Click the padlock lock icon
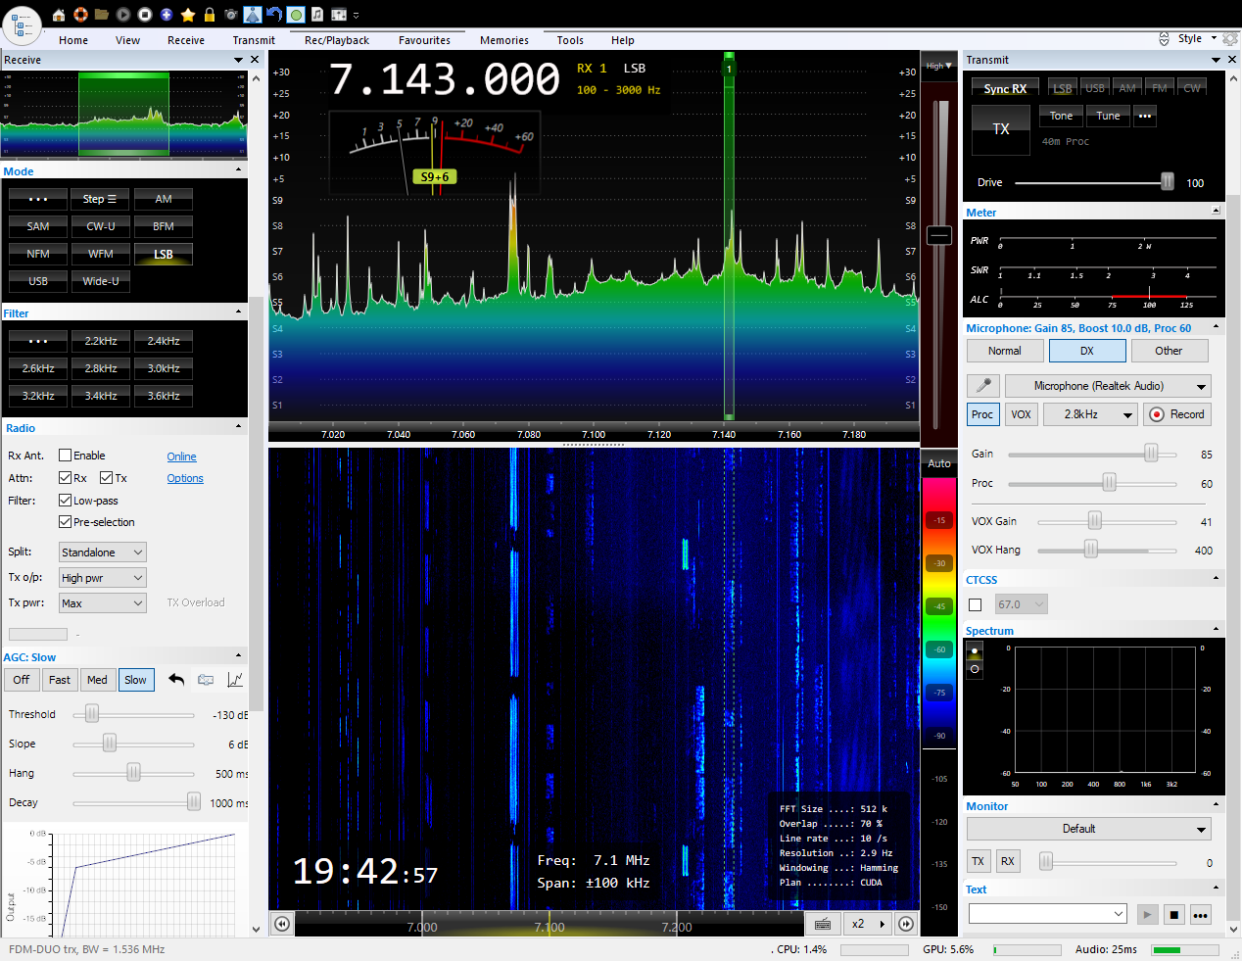Image resolution: width=1242 pixels, height=961 pixels. tap(210, 15)
